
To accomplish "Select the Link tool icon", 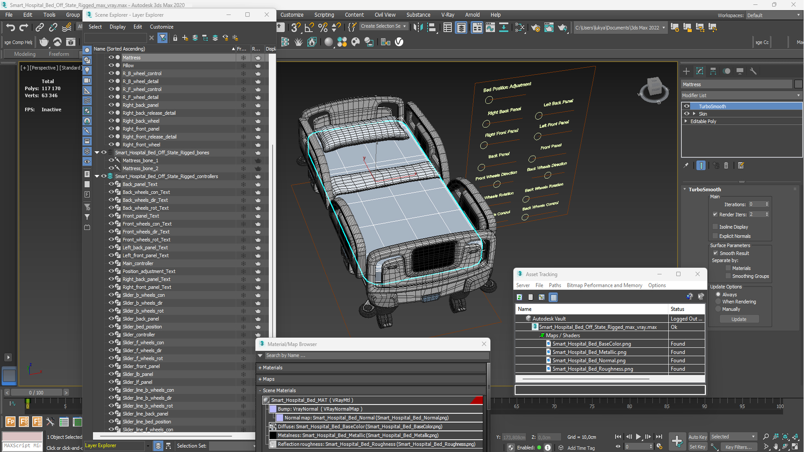I will (40, 28).
